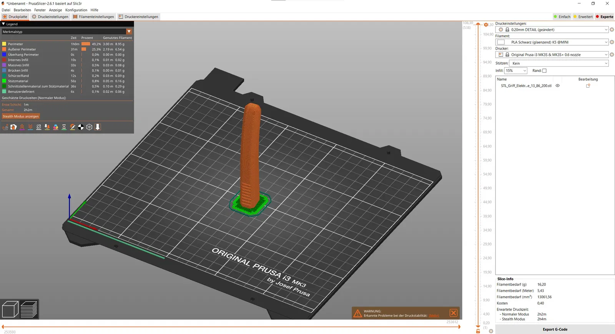This screenshot has width=615, height=334.
Task: Select the Einfach mode
Action: pyautogui.click(x=562, y=17)
